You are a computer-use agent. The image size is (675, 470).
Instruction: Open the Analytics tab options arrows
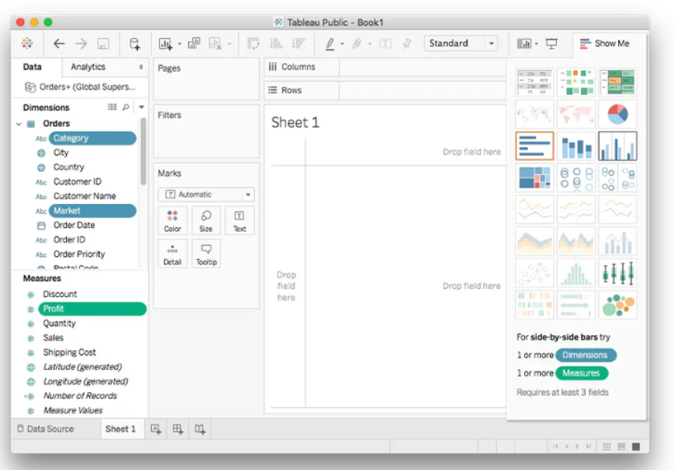pyautogui.click(x=141, y=67)
